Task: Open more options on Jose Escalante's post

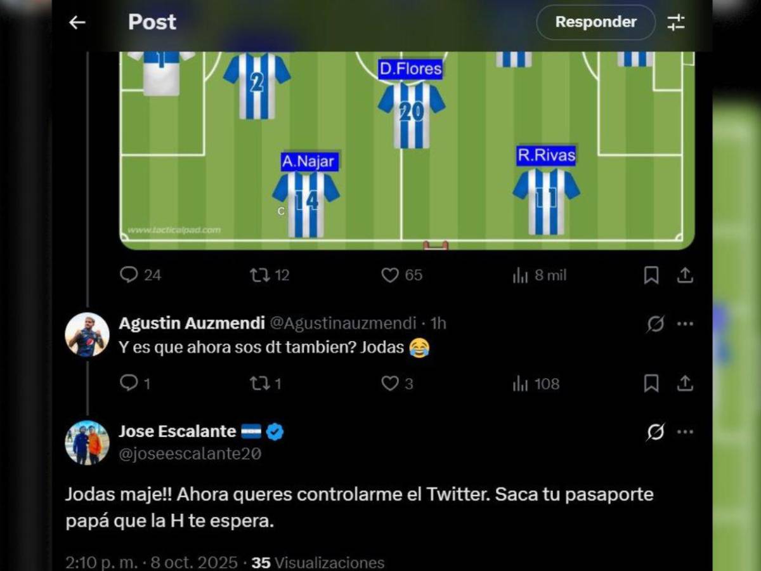Action: [x=685, y=432]
